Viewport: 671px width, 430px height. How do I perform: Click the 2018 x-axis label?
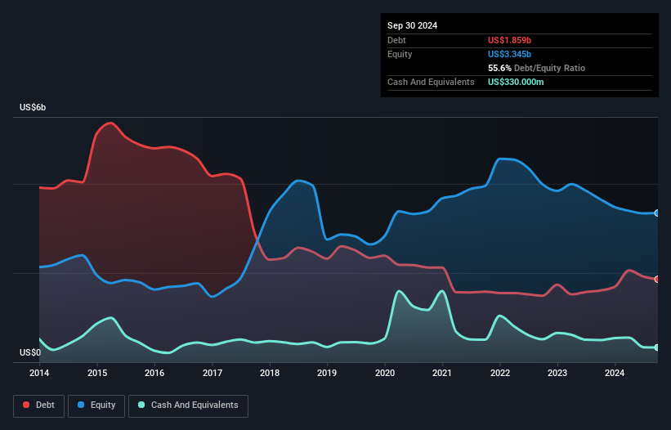(x=270, y=373)
